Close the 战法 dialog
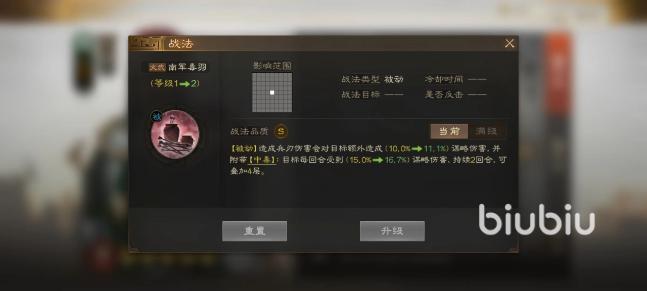The width and height of the screenshot is (647, 291). pos(510,43)
